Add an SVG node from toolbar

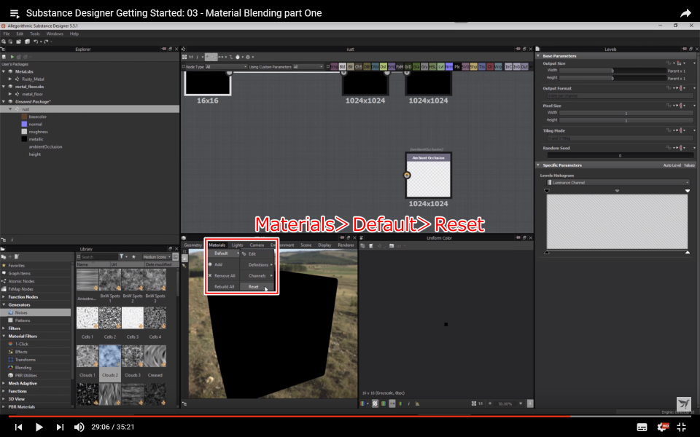click(465, 67)
